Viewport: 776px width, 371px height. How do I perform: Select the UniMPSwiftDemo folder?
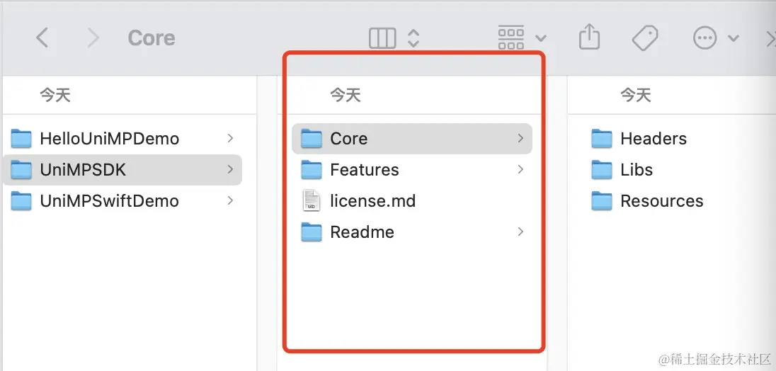[122, 201]
